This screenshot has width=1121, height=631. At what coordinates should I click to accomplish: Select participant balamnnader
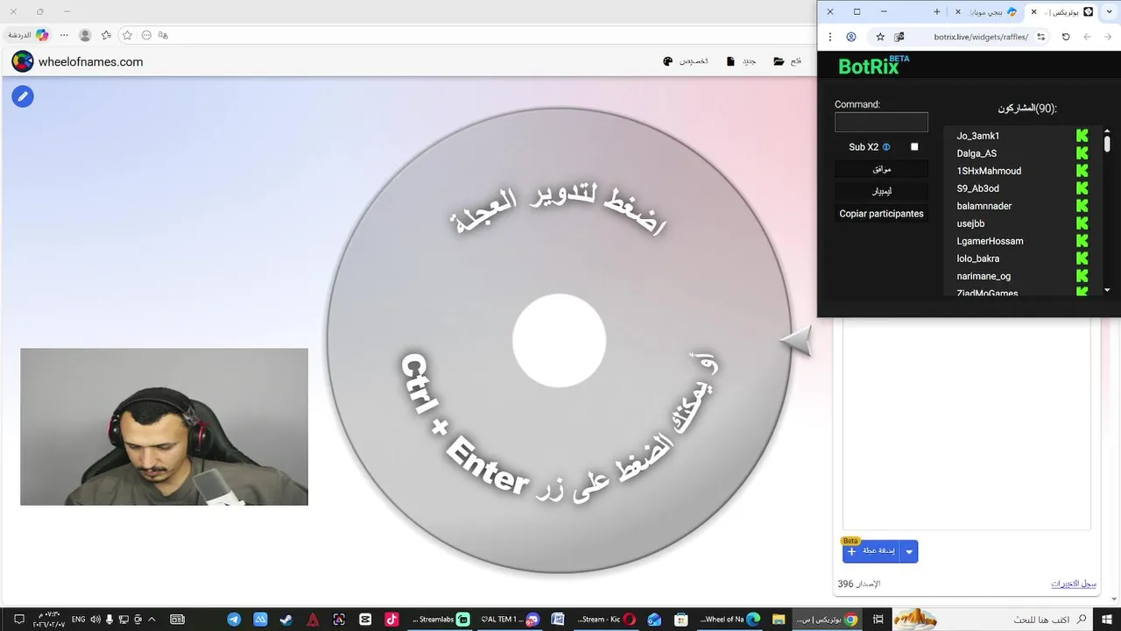click(x=984, y=206)
